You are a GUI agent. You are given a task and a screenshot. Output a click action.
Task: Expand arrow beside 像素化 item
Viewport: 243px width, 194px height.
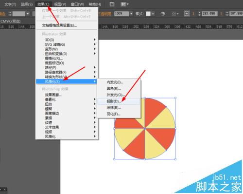point(95,99)
